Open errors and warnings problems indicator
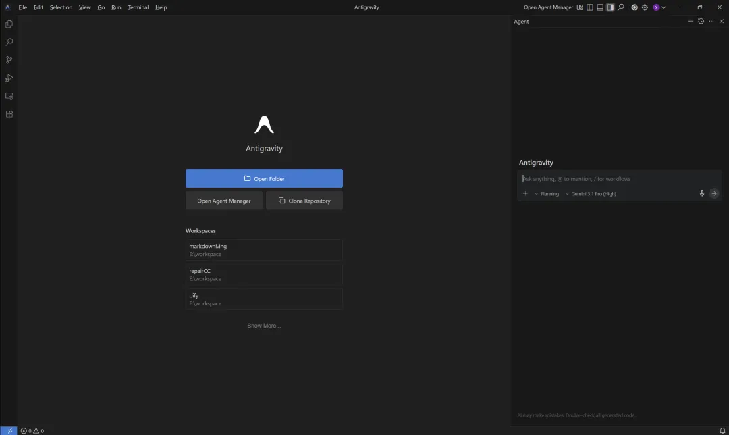The image size is (729, 435). pyautogui.click(x=32, y=431)
